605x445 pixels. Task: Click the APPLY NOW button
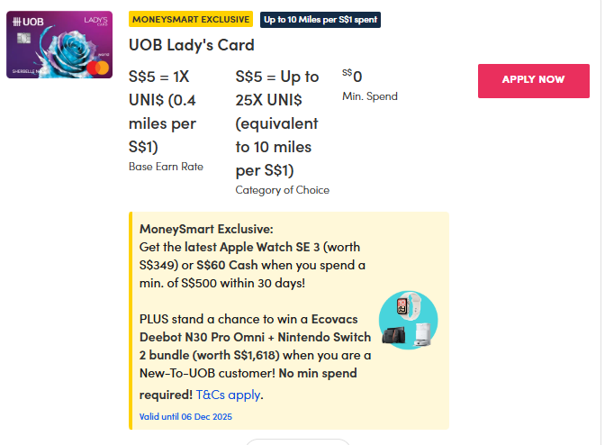tap(533, 79)
